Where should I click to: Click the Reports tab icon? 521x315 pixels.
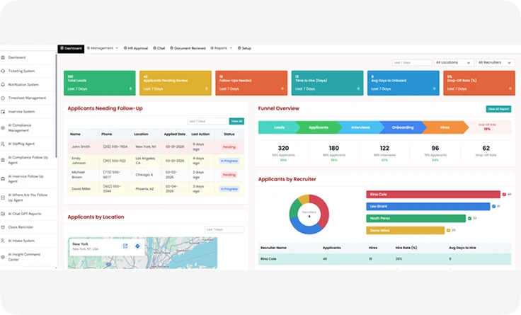[x=212, y=48]
